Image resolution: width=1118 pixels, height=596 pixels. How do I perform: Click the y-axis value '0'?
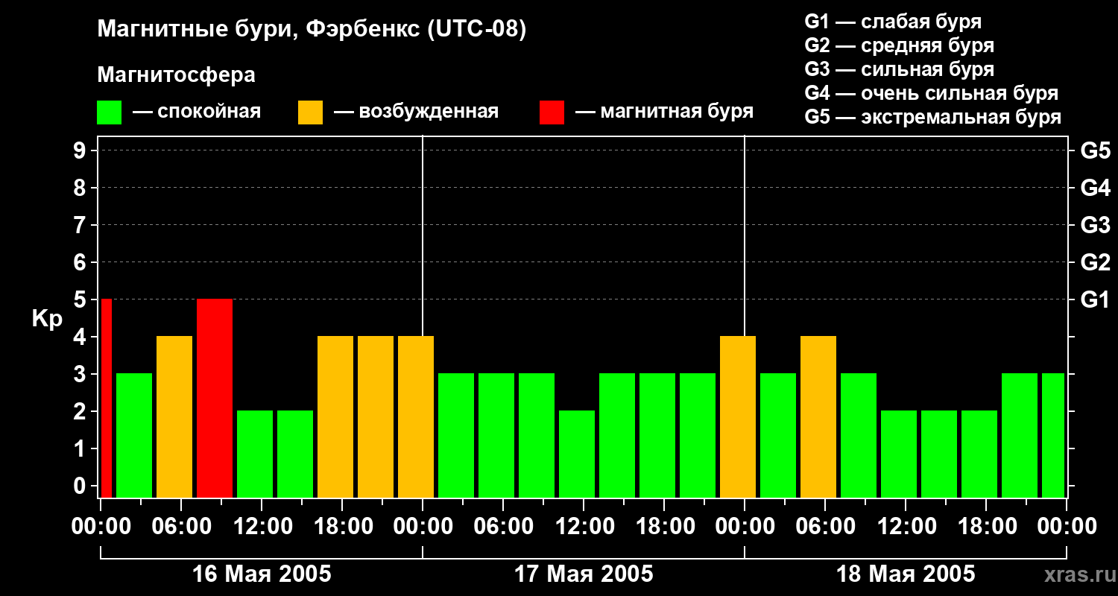81,486
